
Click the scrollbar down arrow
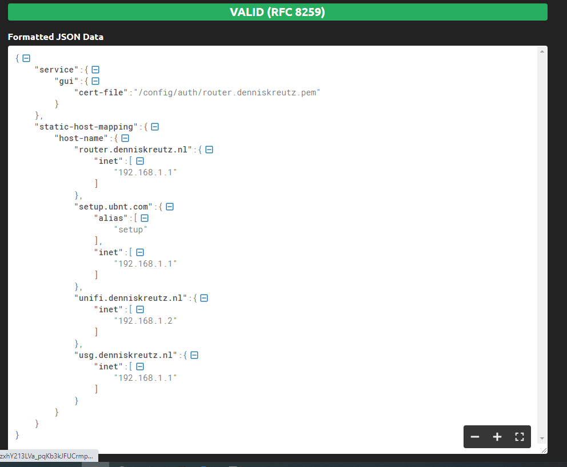[542, 439]
